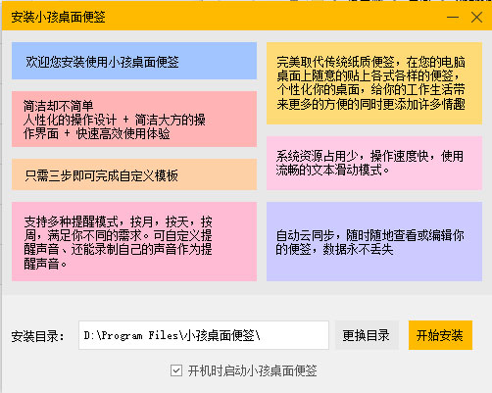The height and width of the screenshot is (393, 492).
Task: Select the purple 自动云同步 note panel
Action: pyautogui.click(x=374, y=241)
